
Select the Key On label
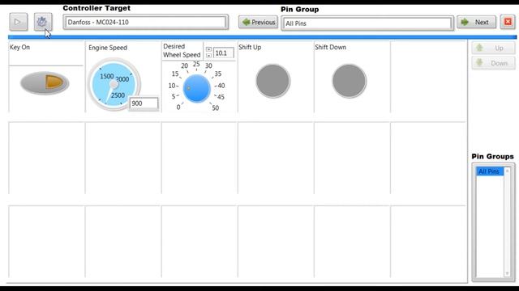coord(19,47)
